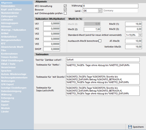This screenshot has height=130, width=146.
Task: Focus the VK1 multiplier field
Action: tap(52, 24)
